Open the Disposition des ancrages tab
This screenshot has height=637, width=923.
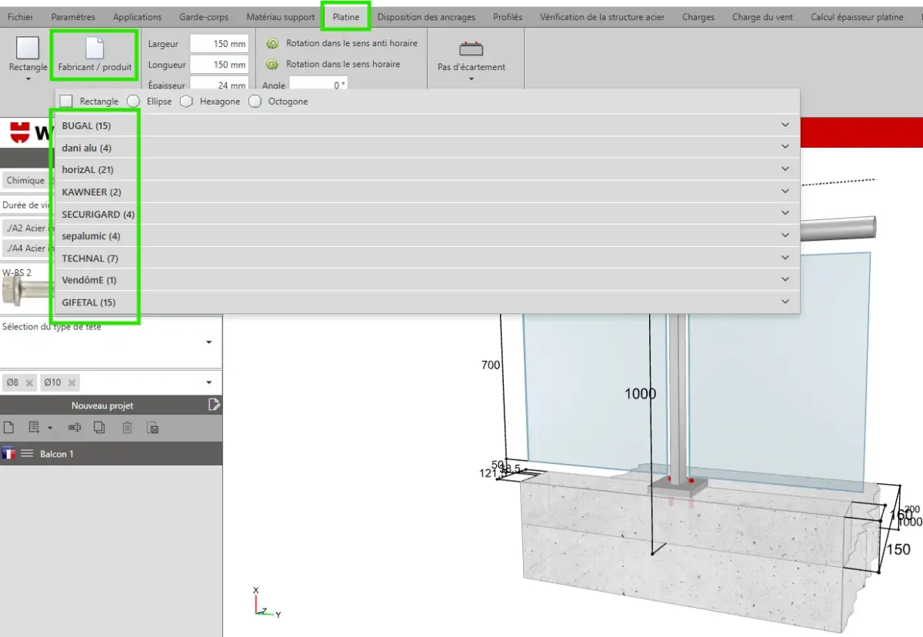pos(427,17)
